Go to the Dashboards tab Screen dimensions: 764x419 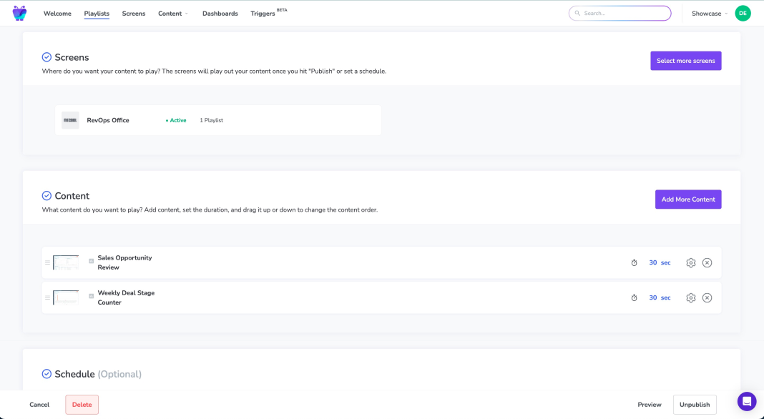[220, 14]
